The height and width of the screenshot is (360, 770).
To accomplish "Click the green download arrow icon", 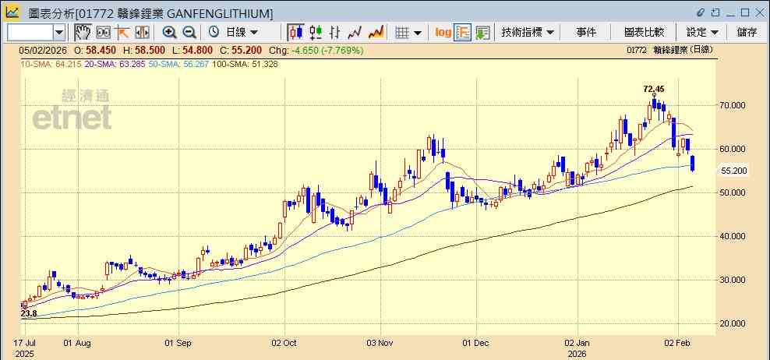I will (482, 33).
